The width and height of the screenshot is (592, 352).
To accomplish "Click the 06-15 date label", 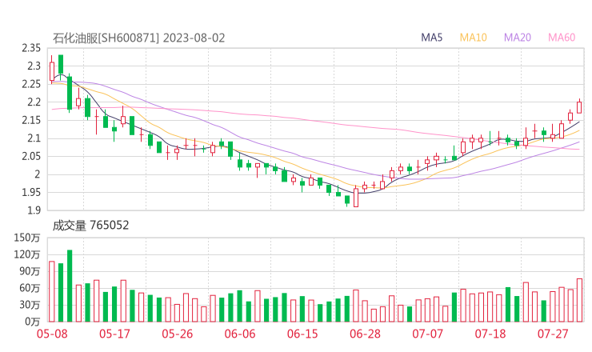I will pos(302,334).
